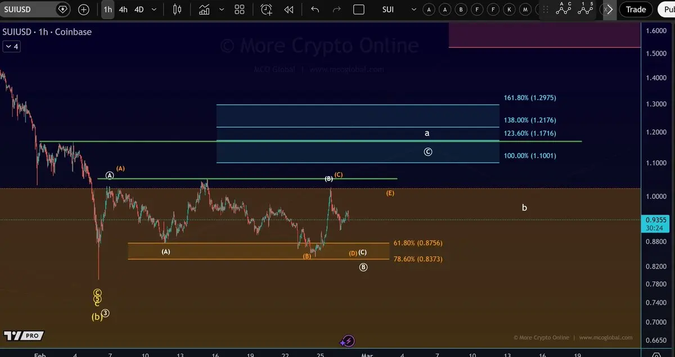
Task: Grab the floating toolbar drag handle dots
Action: point(545,10)
